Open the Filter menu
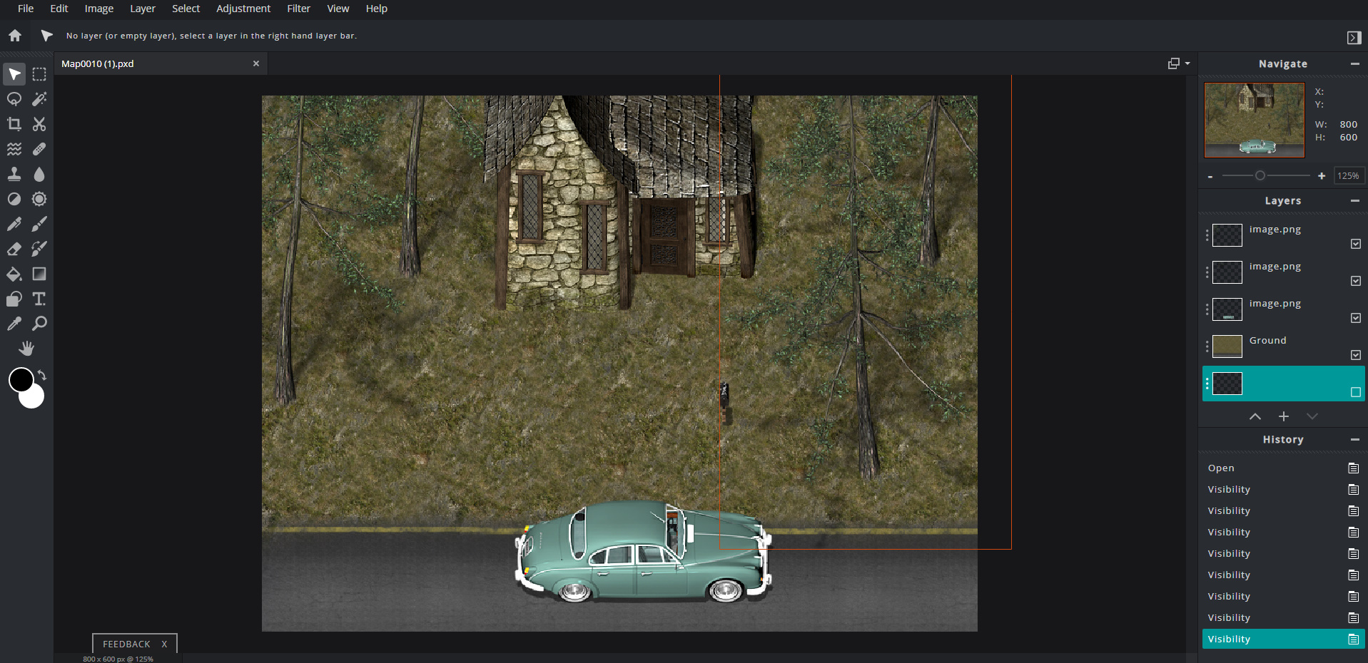 [x=298, y=9]
